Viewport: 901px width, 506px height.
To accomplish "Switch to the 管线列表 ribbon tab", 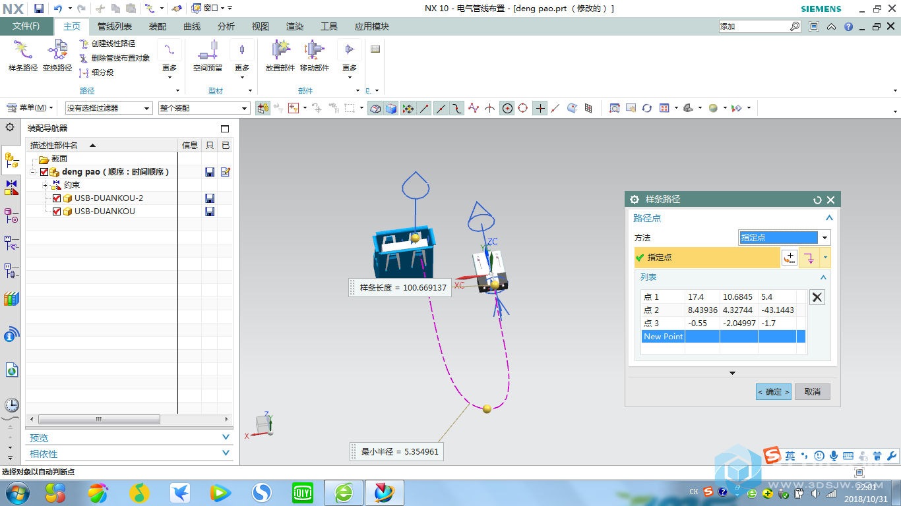I will point(115,26).
